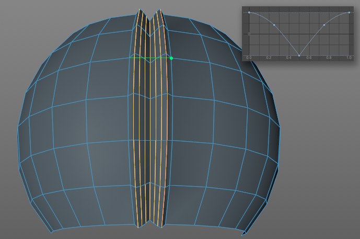Select the curve point near 0.25
Viewport: 360px width, 239px height.
274,25
